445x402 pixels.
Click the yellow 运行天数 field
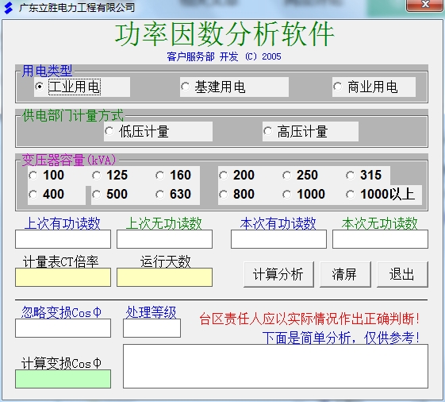point(165,277)
